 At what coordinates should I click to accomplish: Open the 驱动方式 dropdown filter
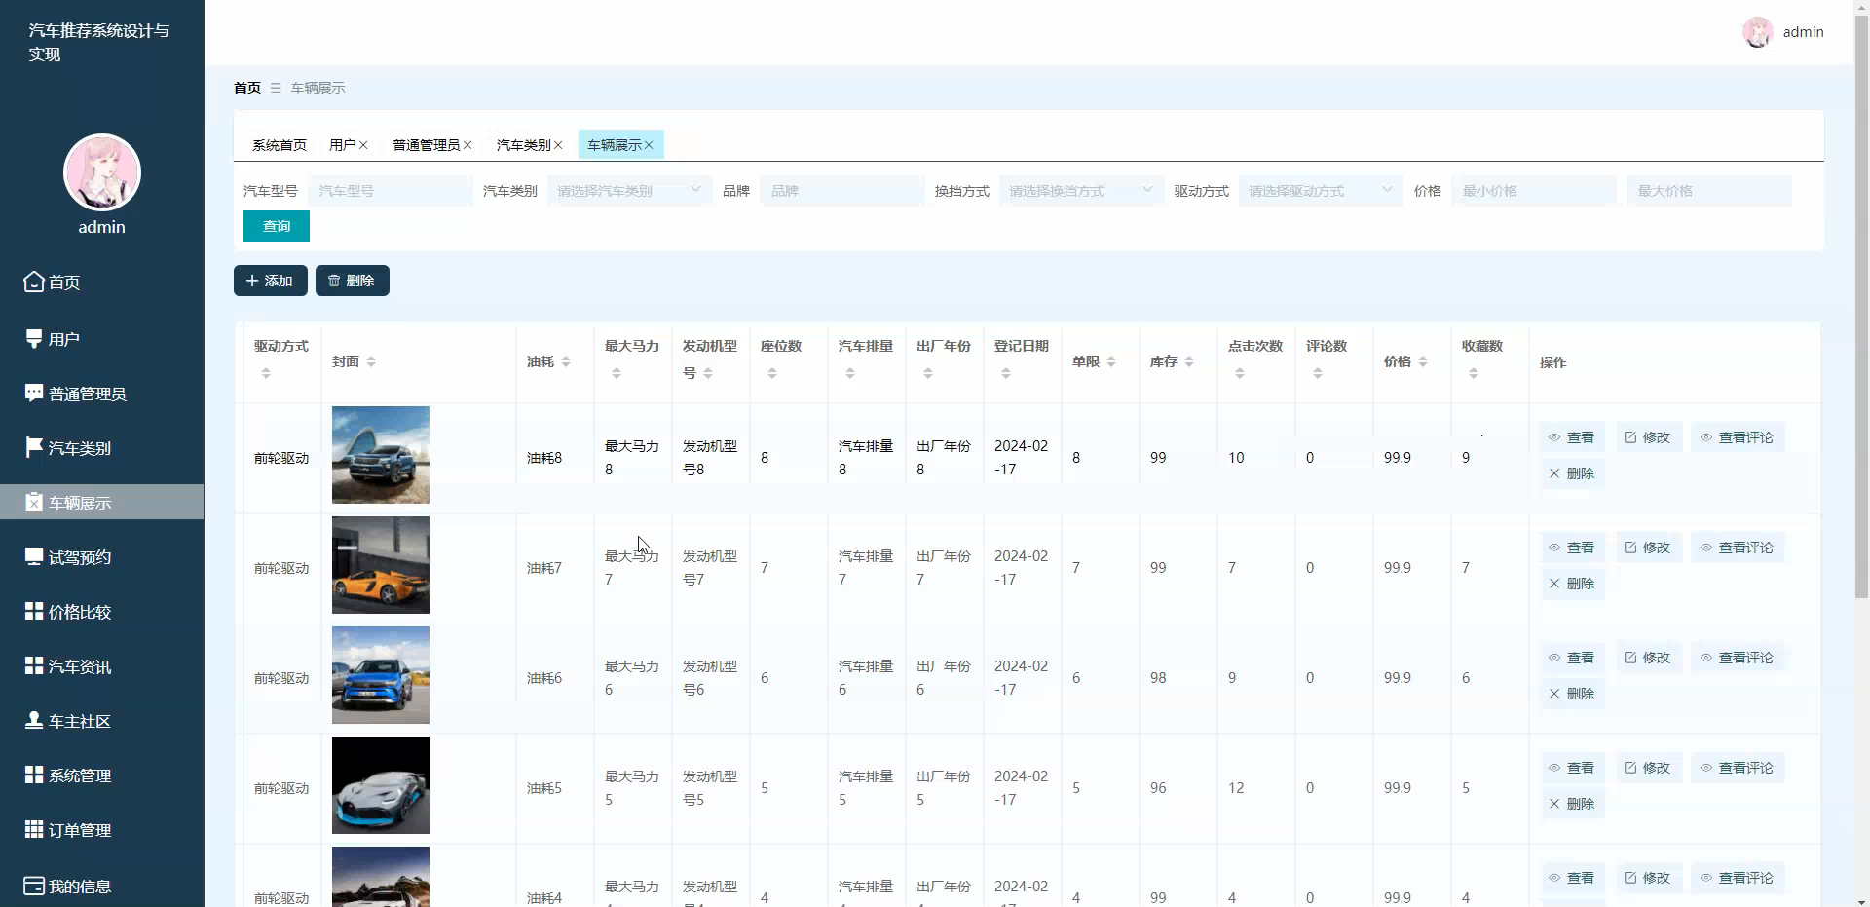[x=1321, y=191]
